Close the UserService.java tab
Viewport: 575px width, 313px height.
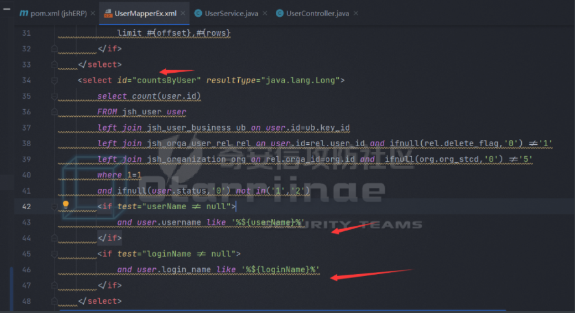pyautogui.click(x=265, y=13)
